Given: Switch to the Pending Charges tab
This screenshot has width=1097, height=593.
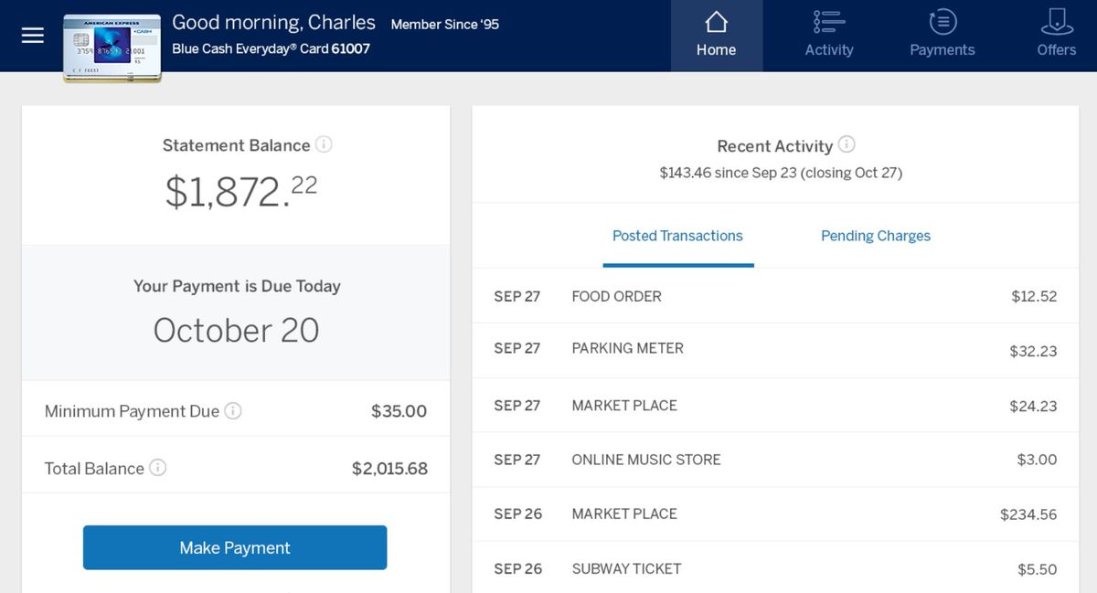Looking at the screenshot, I should (875, 235).
